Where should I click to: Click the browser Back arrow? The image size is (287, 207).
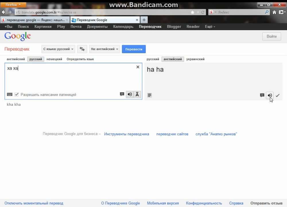coord(3,12)
